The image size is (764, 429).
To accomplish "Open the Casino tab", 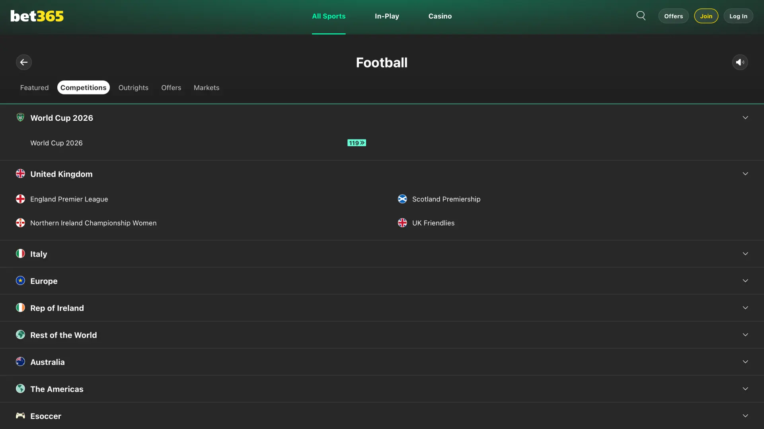I will [440, 16].
